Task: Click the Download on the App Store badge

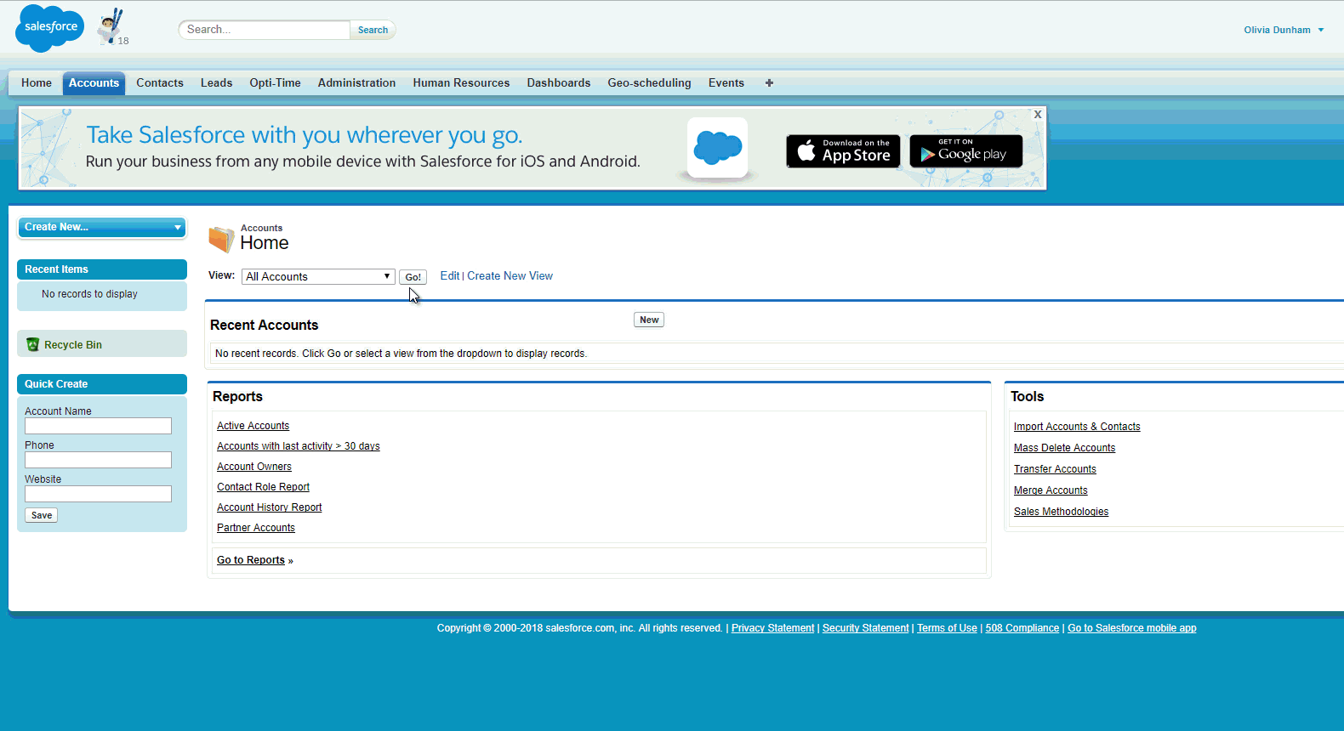Action: pyautogui.click(x=843, y=151)
